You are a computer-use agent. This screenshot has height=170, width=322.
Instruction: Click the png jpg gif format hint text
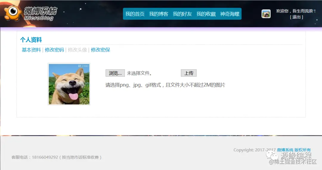coord(165,85)
